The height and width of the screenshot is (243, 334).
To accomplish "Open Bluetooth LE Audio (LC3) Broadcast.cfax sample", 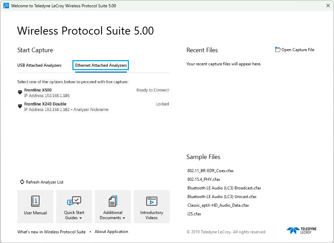I will point(224,188).
